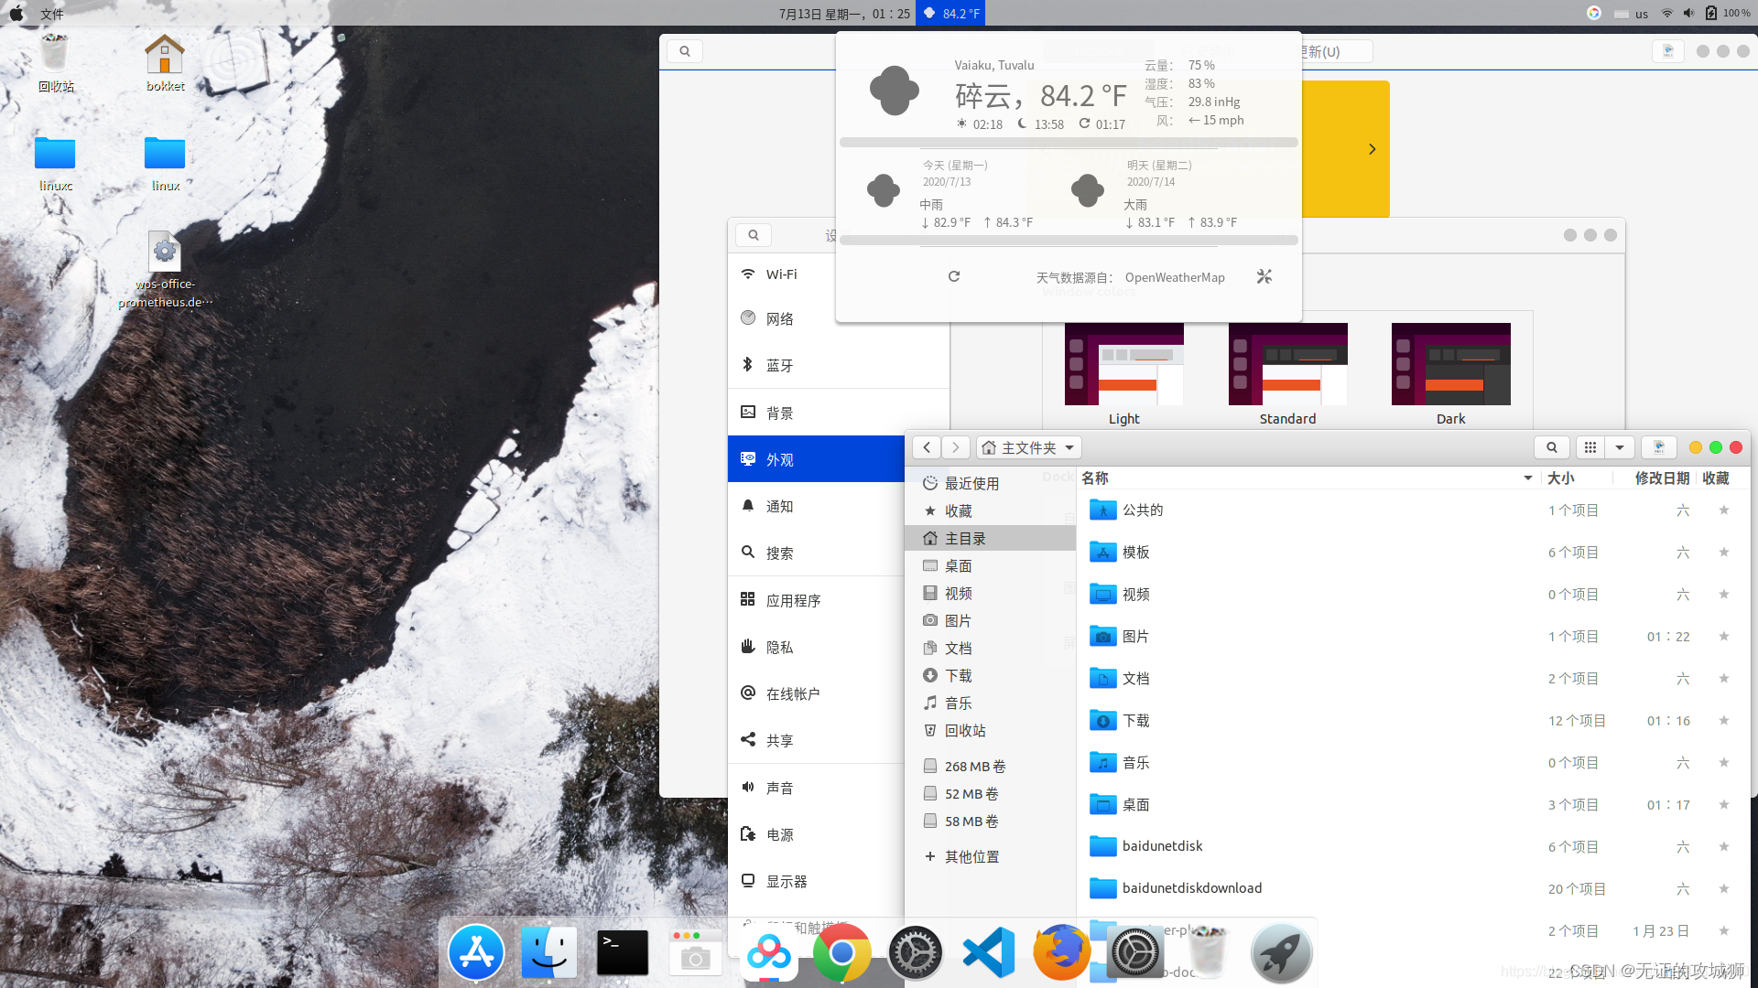This screenshot has width=1758, height=988.
Task: Select 背景 in settings sidebar
Action: [x=779, y=413]
